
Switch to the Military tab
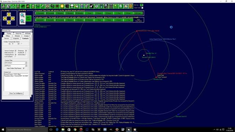pos(8,36)
